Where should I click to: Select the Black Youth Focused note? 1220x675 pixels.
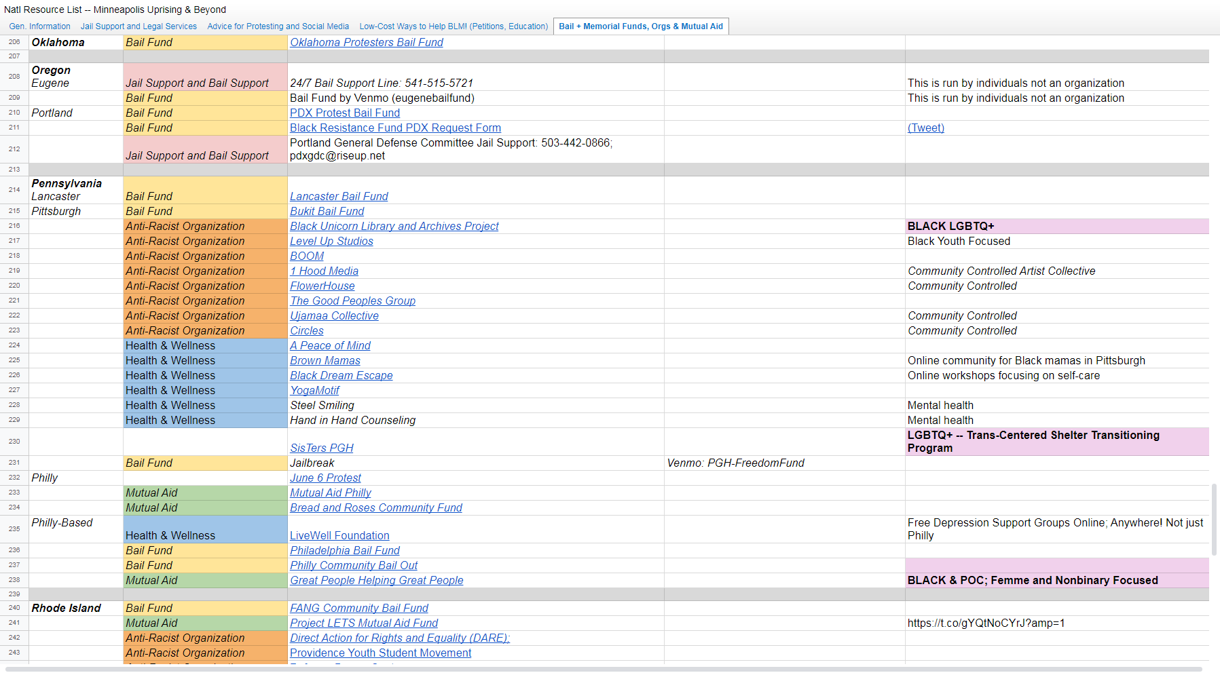[1057, 241]
